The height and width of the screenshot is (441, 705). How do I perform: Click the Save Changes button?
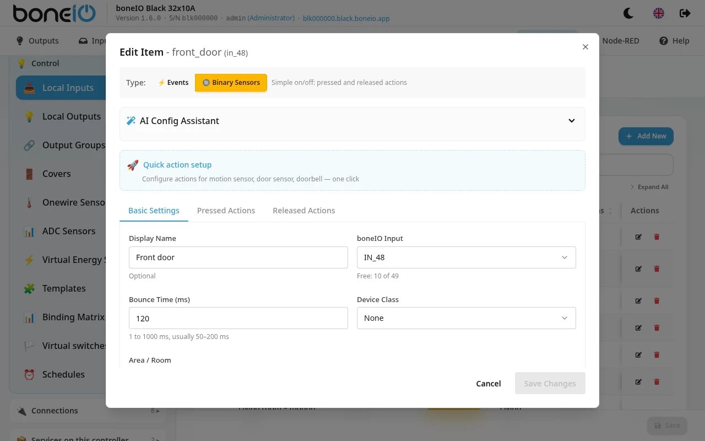(550, 384)
